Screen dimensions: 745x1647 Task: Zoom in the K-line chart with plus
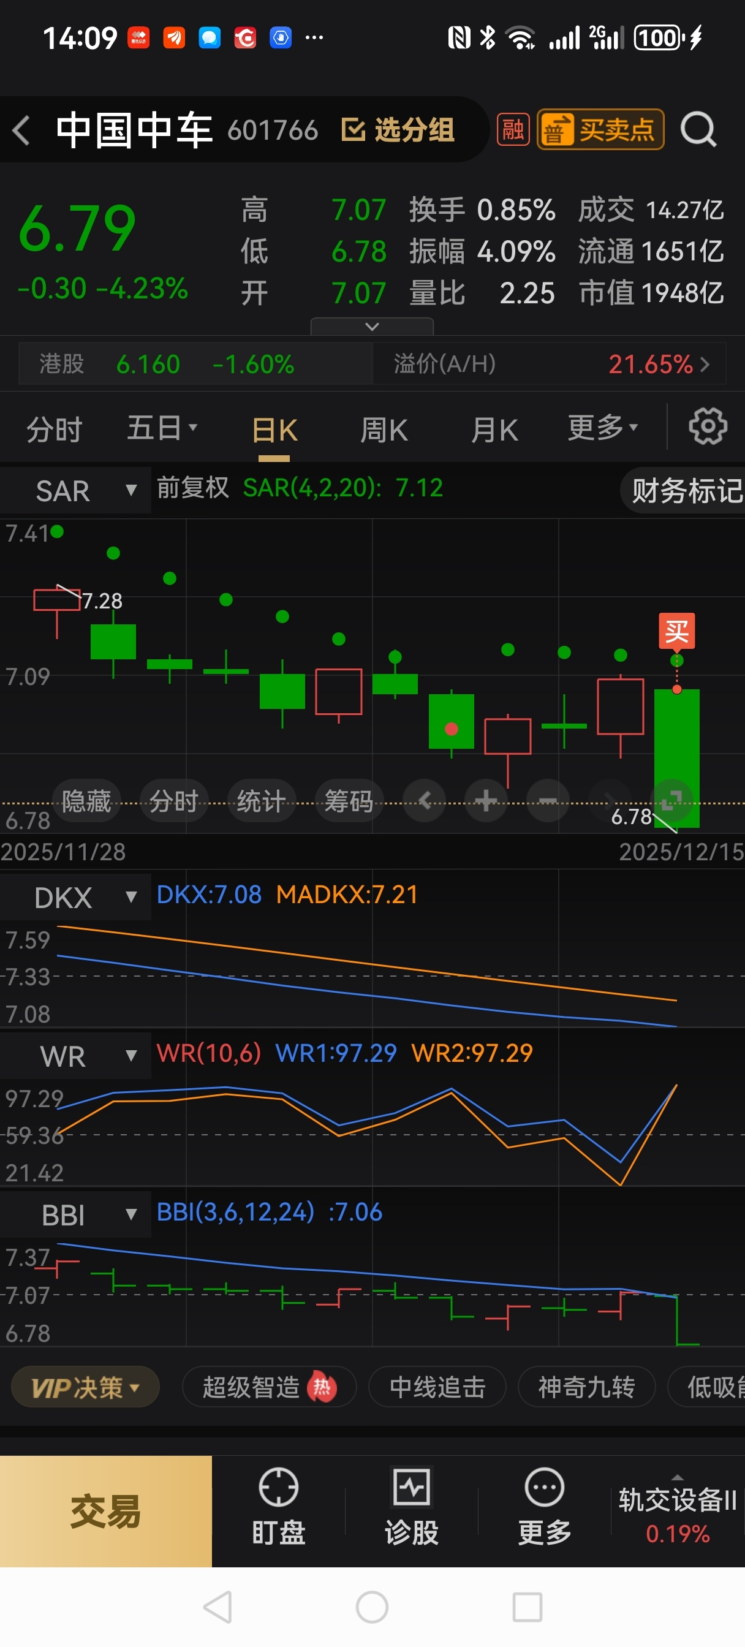coord(486,800)
